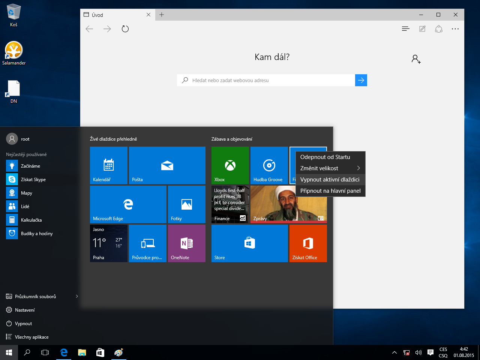Open the Hudba Groove tile
This screenshot has height=360, width=480.
(x=269, y=165)
